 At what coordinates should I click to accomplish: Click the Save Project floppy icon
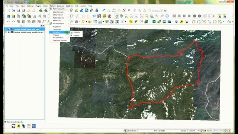click(x=19, y=10)
